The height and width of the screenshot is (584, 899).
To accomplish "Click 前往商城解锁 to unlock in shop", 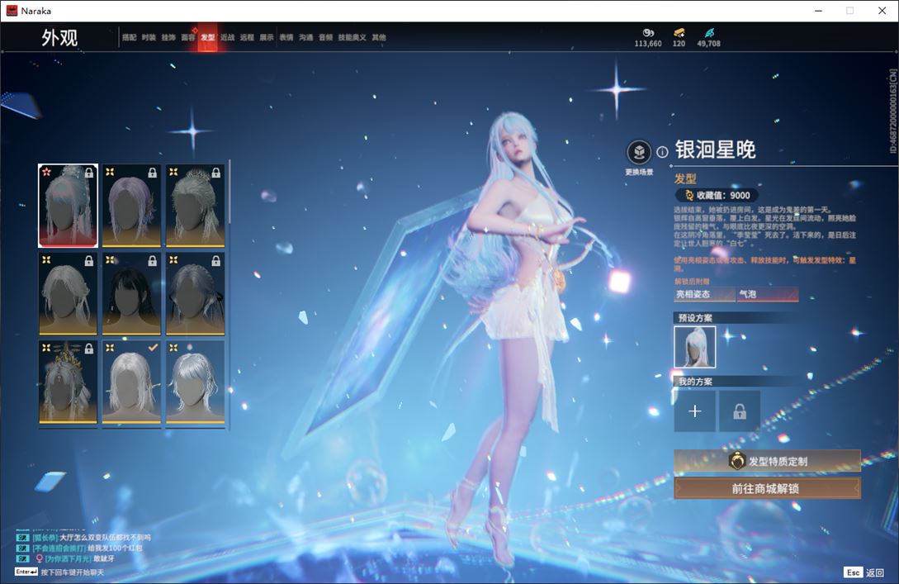I will 767,488.
